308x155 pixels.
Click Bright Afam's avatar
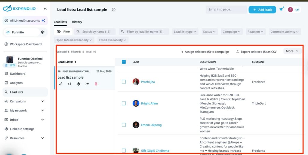(x=136, y=103)
